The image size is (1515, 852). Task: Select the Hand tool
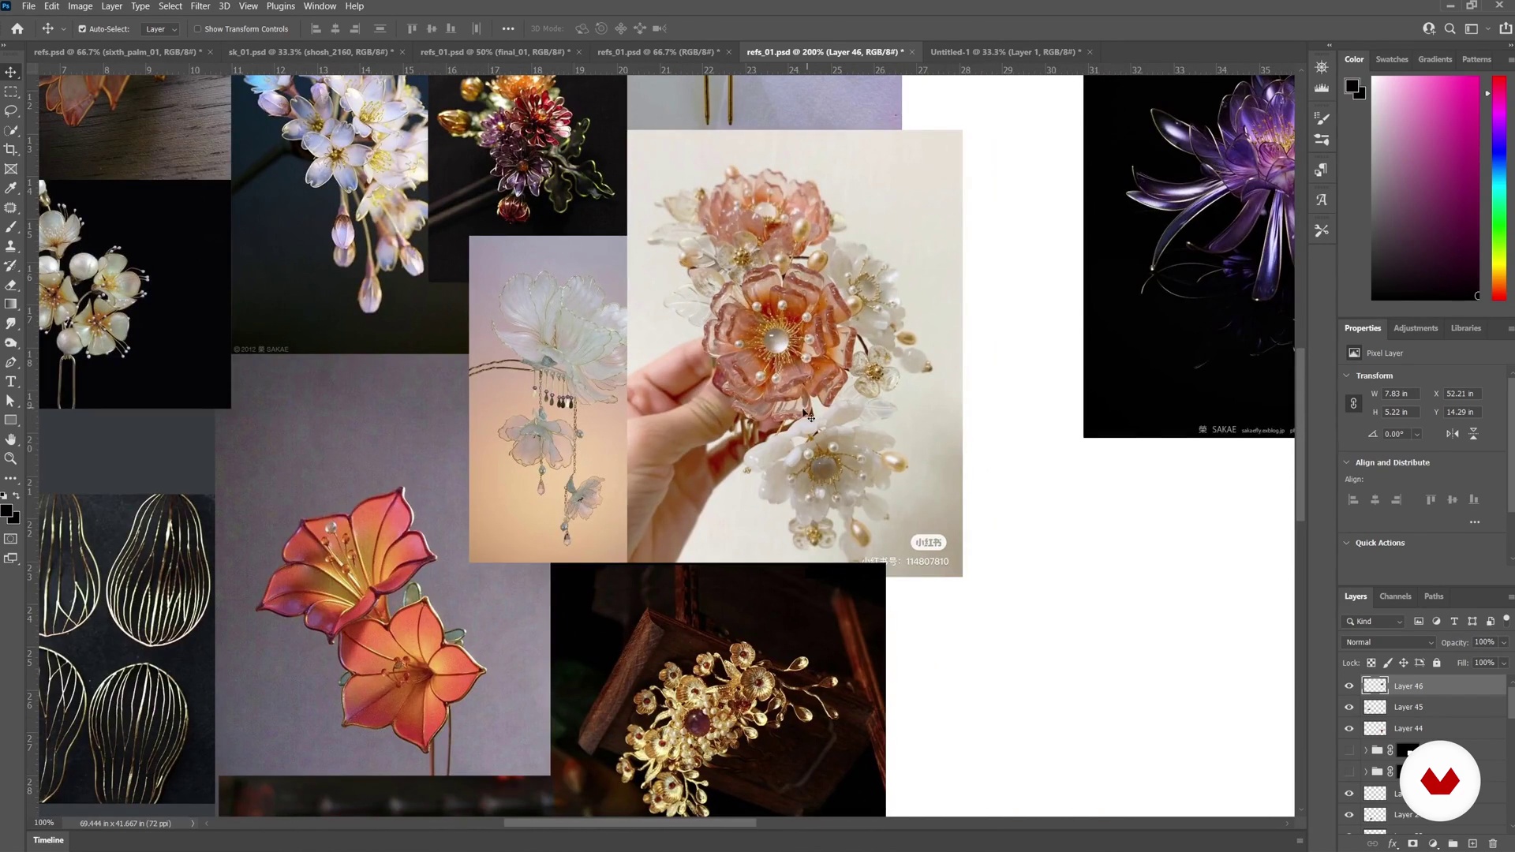pyautogui.click(x=11, y=439)
